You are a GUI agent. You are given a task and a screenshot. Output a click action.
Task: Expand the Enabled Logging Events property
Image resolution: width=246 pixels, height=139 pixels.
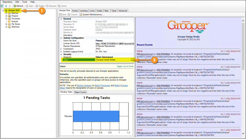click(61, 52)
